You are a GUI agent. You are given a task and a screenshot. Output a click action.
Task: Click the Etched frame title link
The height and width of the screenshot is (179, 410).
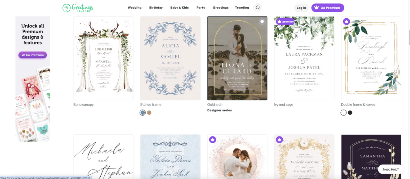[x=151, y=105]
